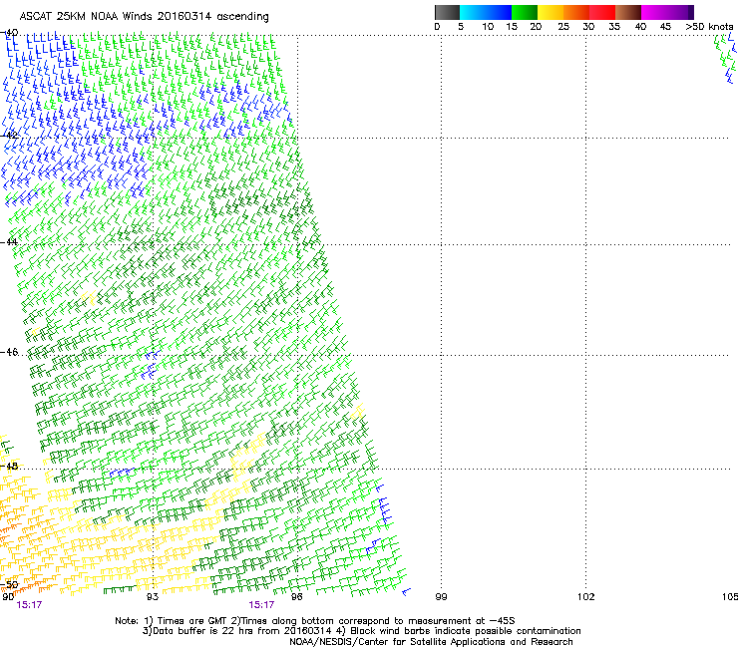Click the 'Times are GMT' note line
The height and width of the screenshot is (648, 738).
(315, 621)
